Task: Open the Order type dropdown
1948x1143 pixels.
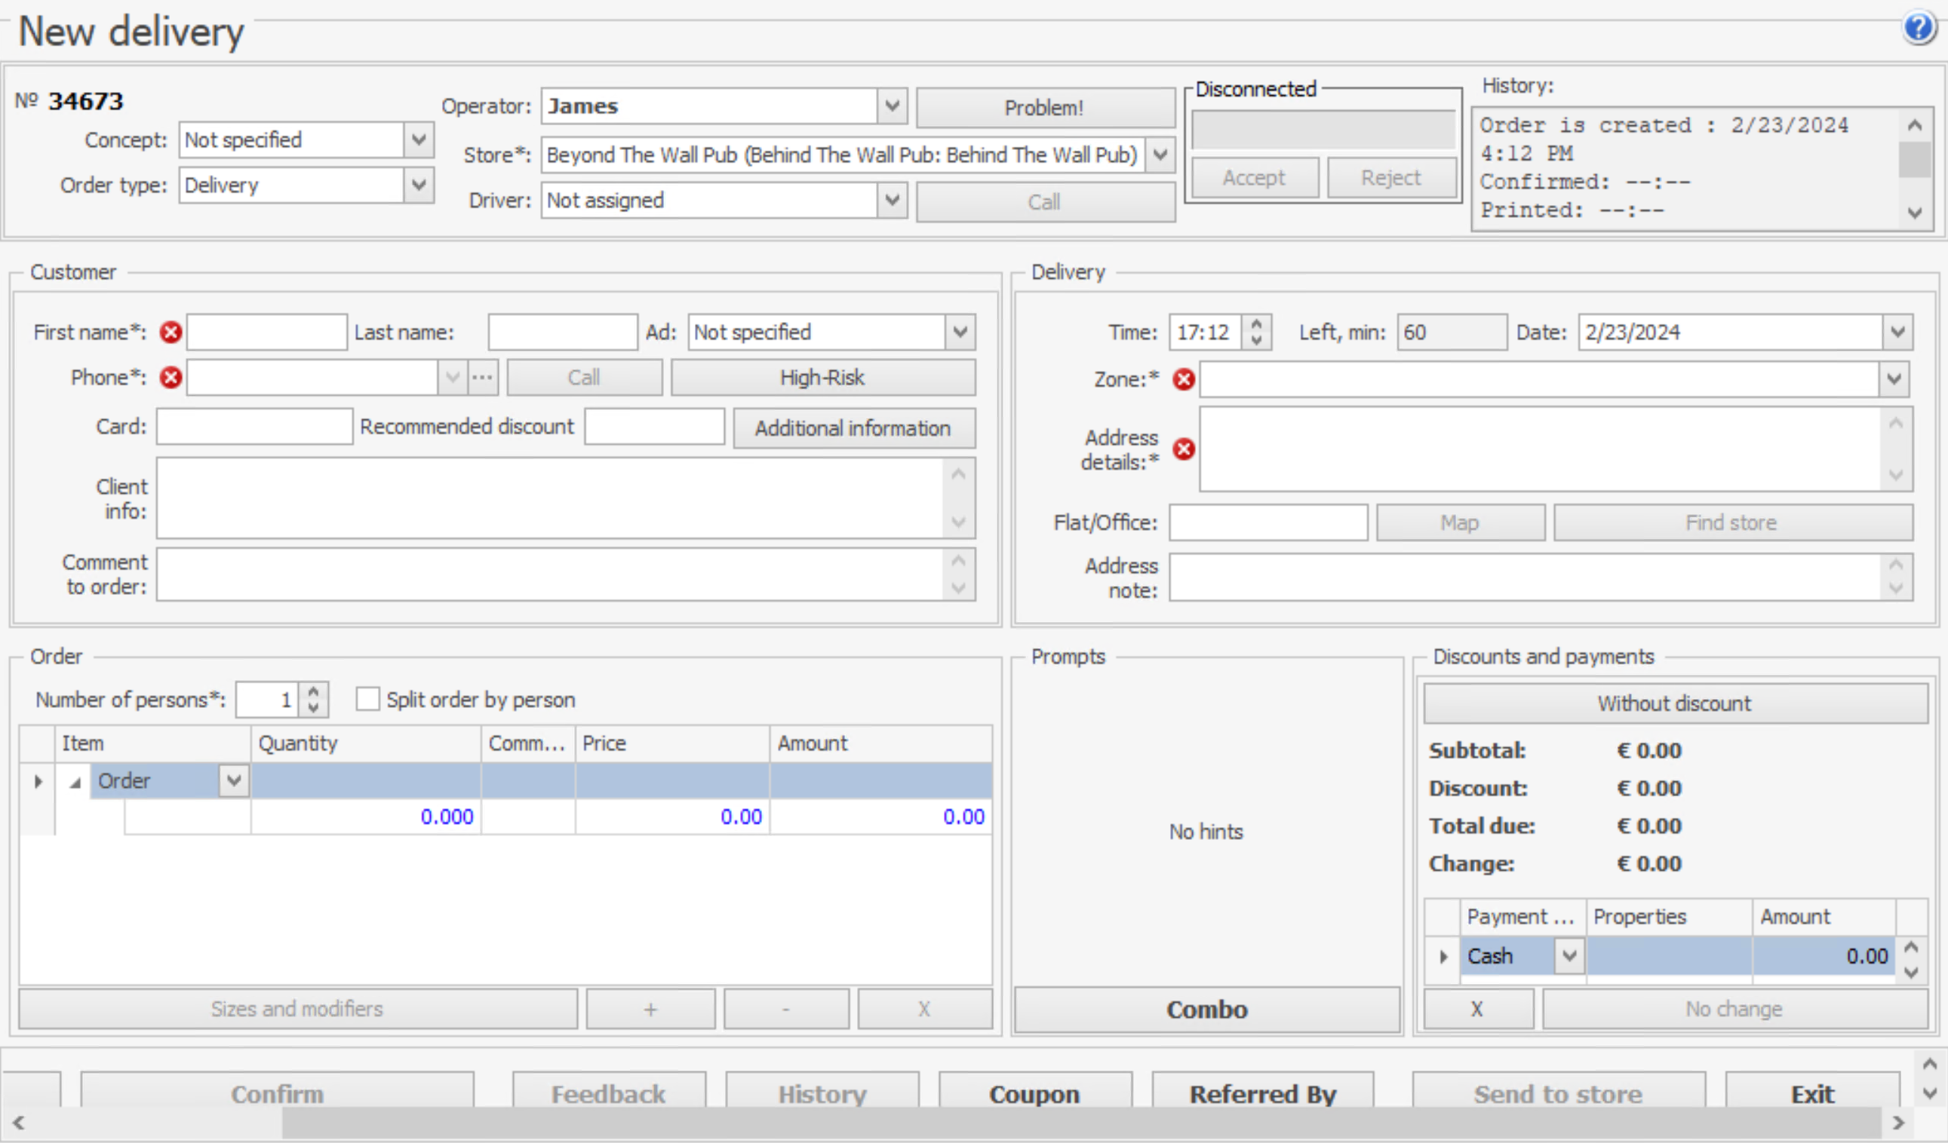Action: tap(418, 185)
